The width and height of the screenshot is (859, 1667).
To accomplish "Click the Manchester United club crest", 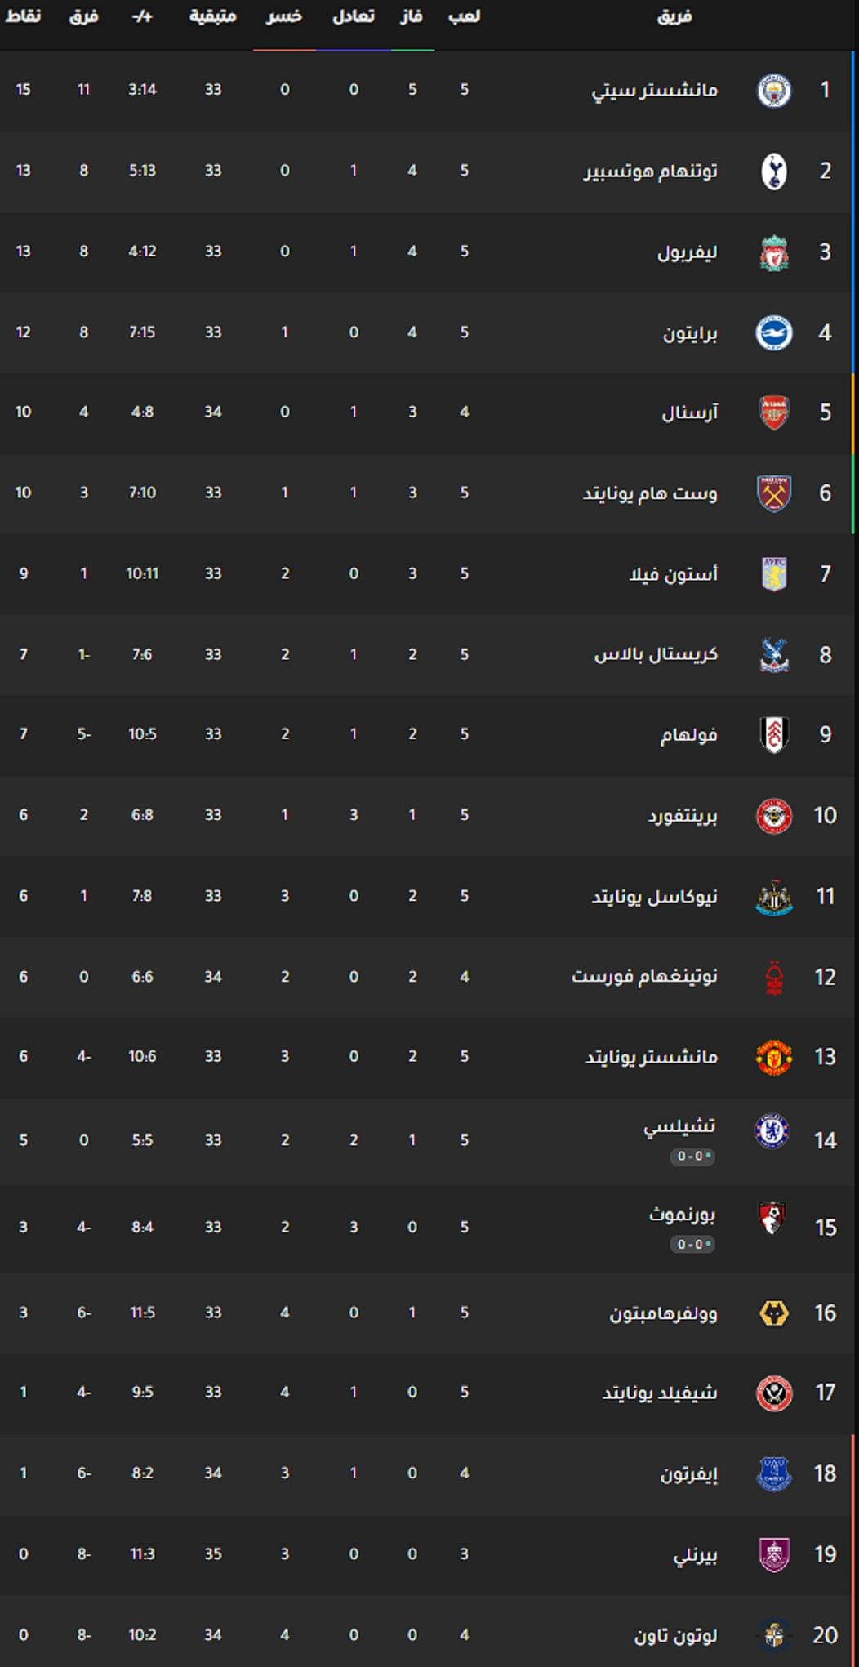I will (x=773, y=1057).
